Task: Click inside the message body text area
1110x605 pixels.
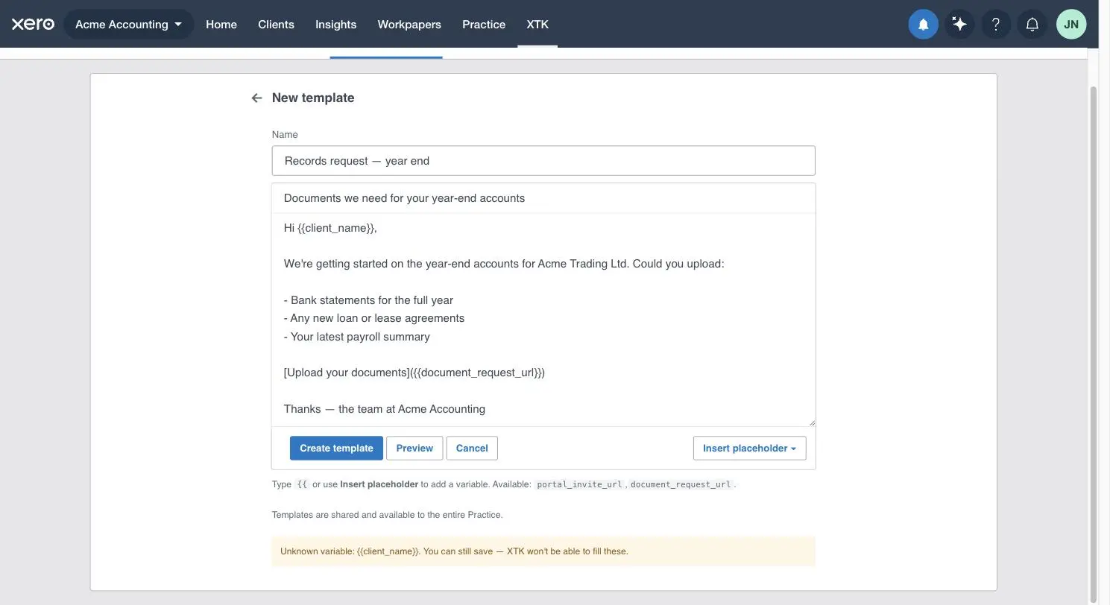Action: coord(543,320)
